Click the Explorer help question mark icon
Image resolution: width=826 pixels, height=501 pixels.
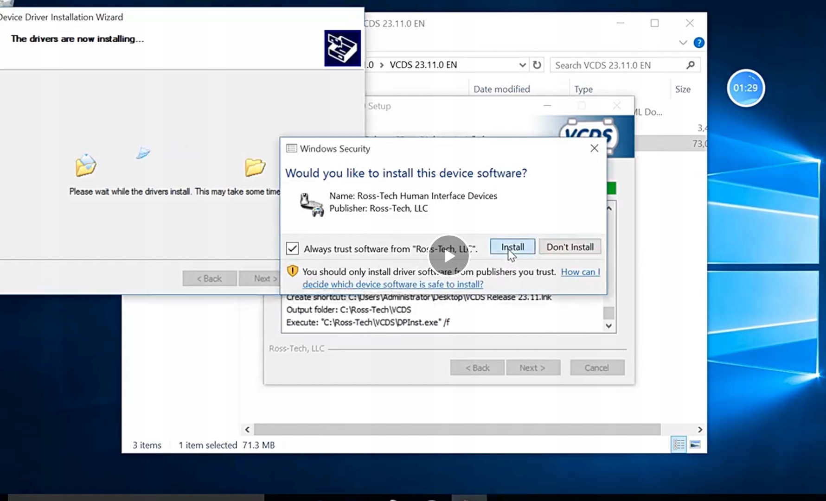pos(698,43)
